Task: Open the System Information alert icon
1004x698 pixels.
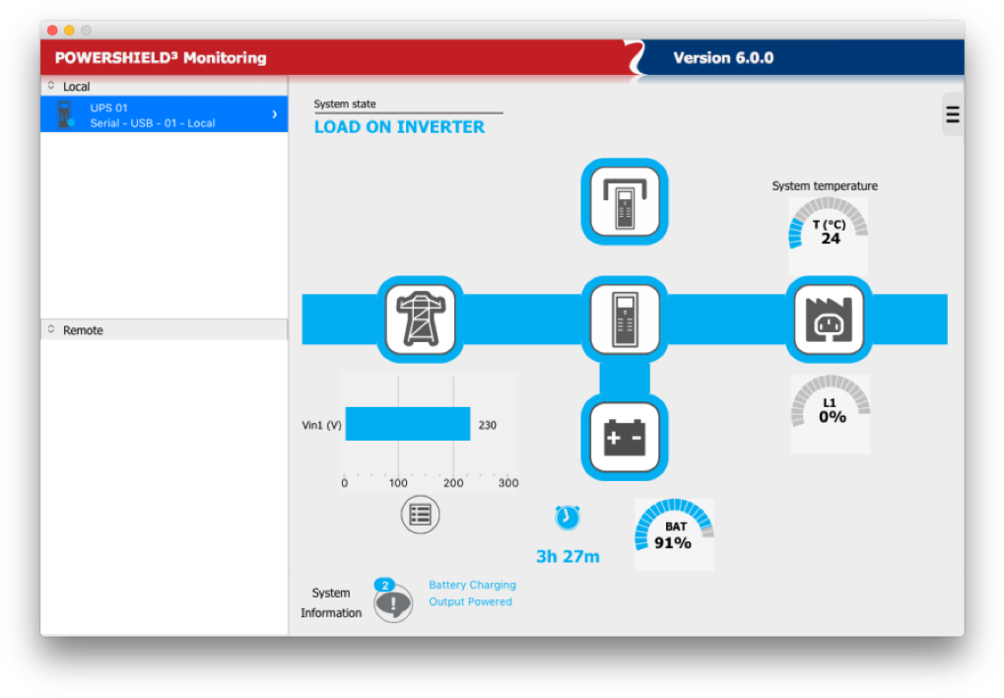Action: coord(393,602)
